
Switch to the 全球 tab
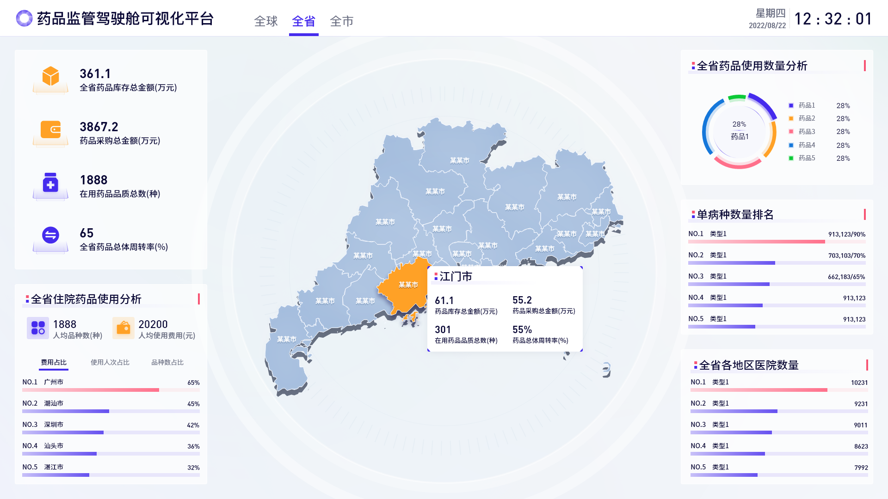[266, 21]
